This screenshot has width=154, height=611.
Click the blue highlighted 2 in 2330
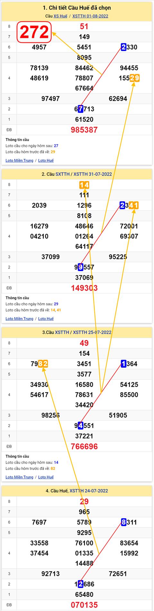[x=124, y=47]
